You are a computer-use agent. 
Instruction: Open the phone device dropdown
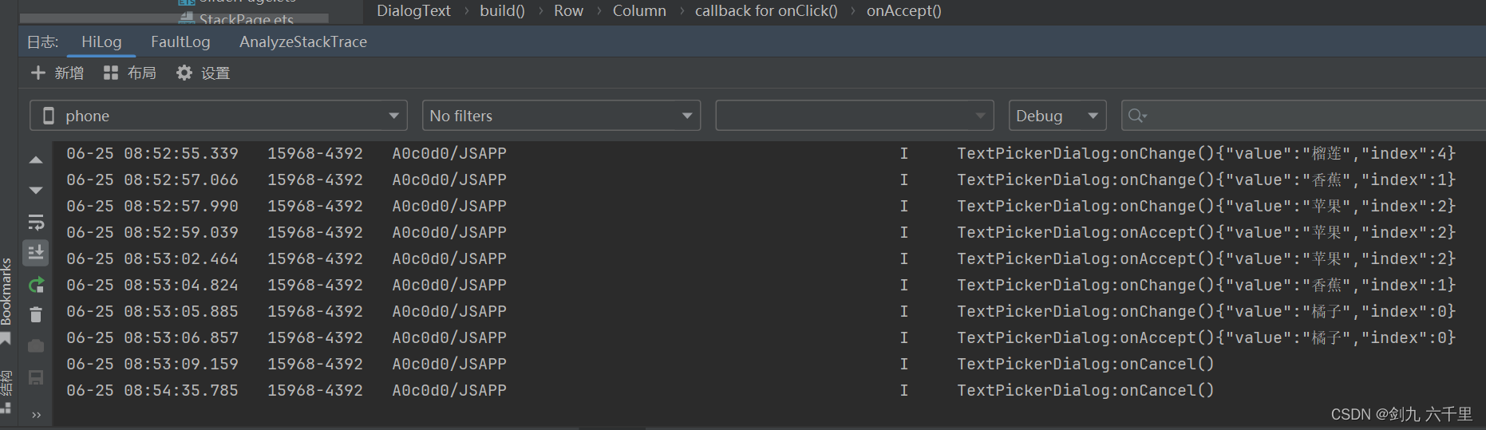pos(219,116)
